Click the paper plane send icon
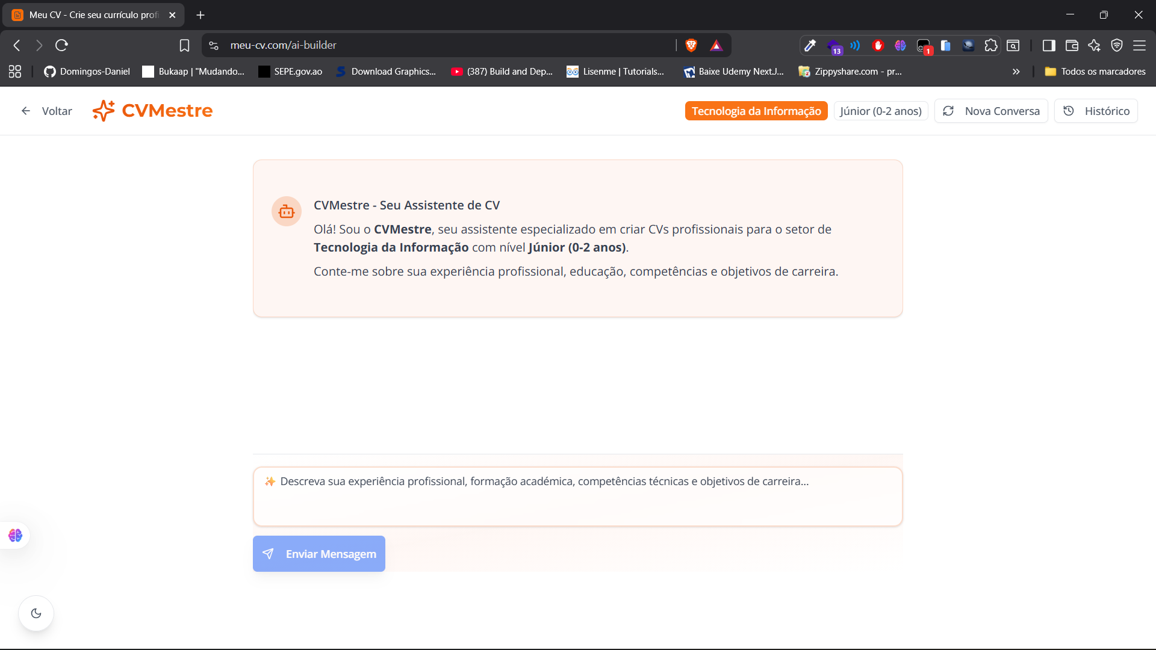The width and height of the screenshot is (1156, 650). [x=269, y=554]
